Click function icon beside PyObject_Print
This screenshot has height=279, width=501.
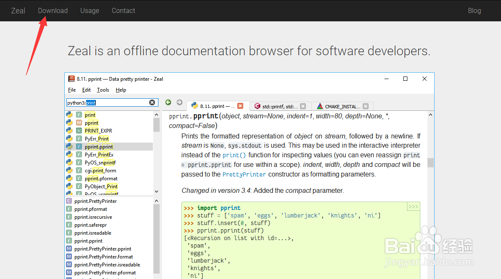point(79,186)
